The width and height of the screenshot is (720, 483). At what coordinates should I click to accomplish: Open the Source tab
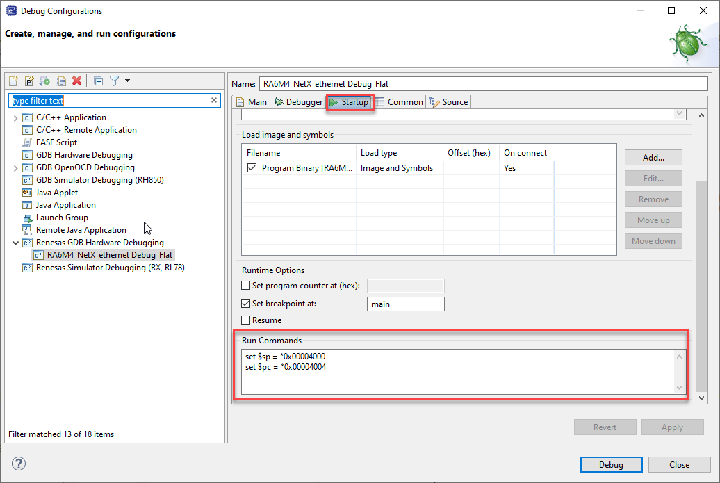tap(449, 102)
